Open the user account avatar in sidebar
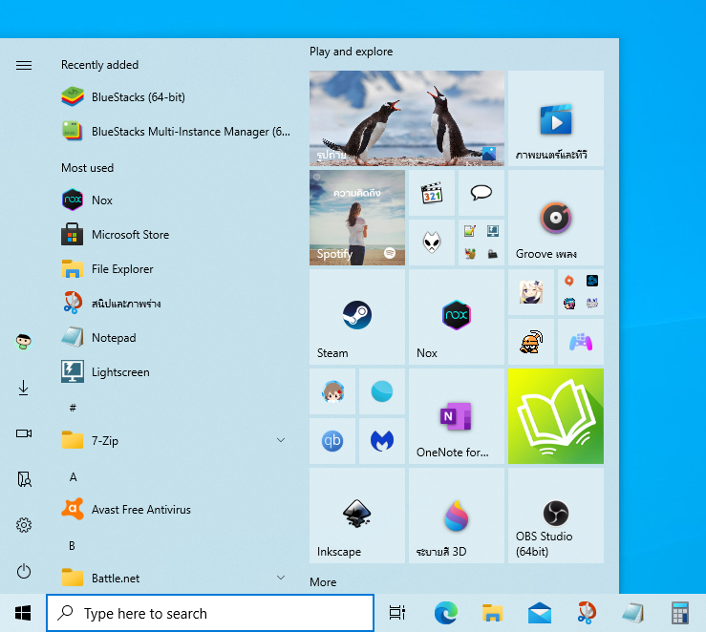This screenshot has width=706, height=632. click(24, 342)
